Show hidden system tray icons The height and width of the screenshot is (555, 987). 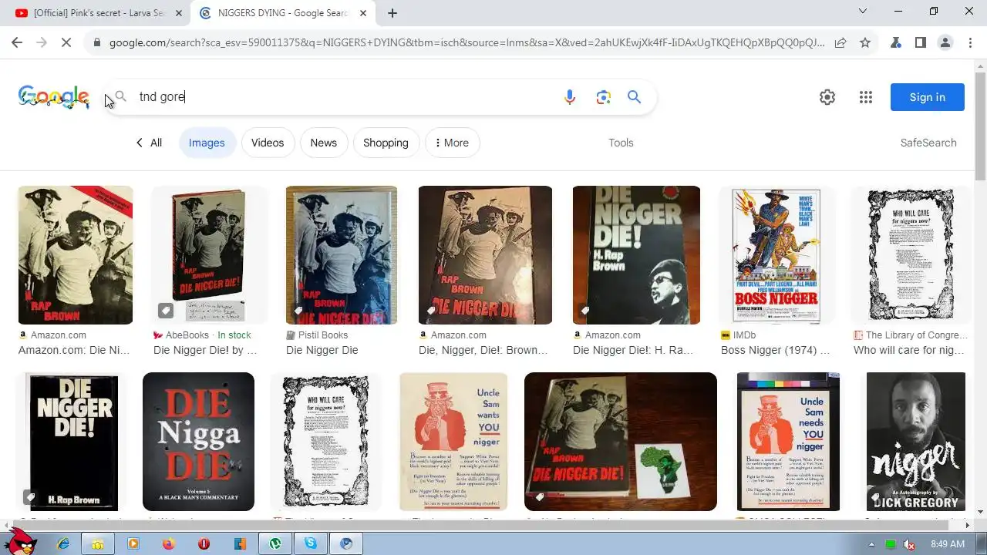coord(871,544)
